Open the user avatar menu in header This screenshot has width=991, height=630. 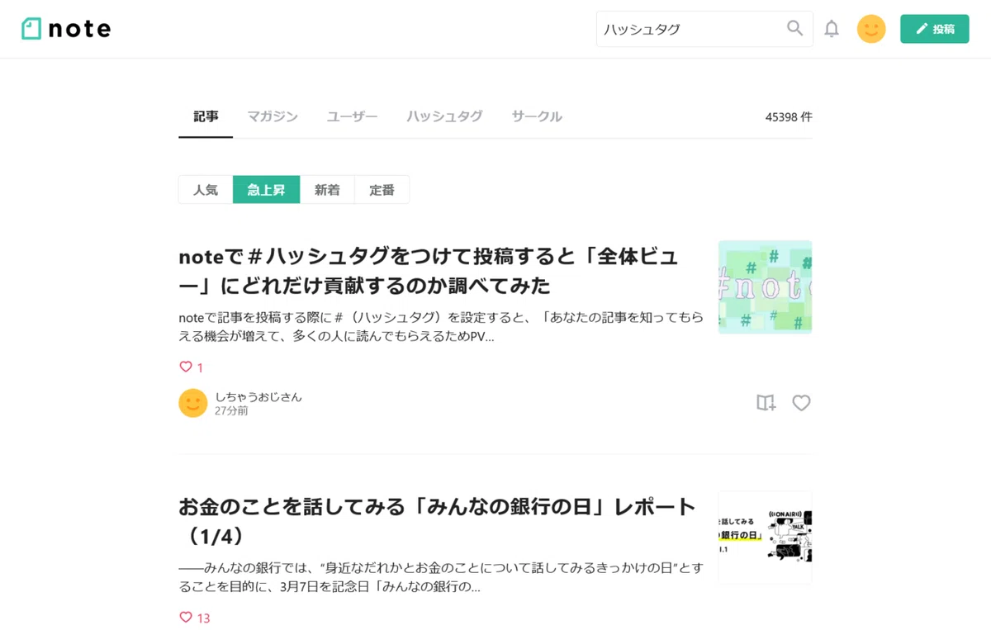coord(871,29)
